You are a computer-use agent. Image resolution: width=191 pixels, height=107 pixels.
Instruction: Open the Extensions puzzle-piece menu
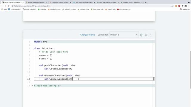[x=182, y=6]
